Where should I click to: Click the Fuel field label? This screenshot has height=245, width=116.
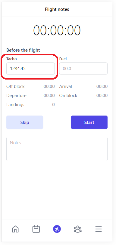click(63, 59)
